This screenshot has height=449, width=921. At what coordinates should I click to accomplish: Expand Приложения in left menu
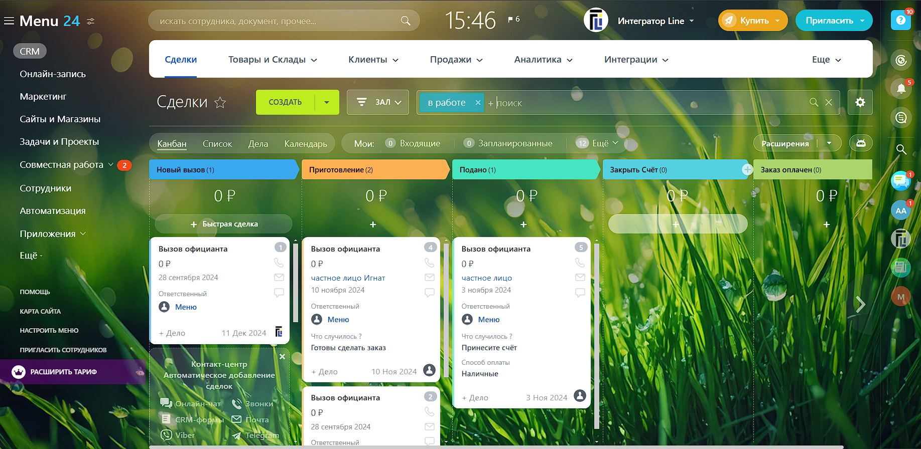(x=83, y=234)
